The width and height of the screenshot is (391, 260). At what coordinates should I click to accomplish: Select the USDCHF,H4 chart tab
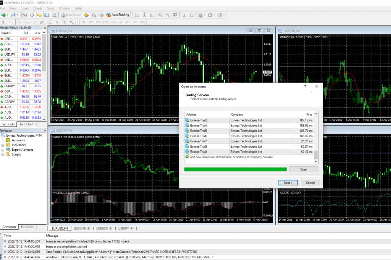click(x=82, y=228)
